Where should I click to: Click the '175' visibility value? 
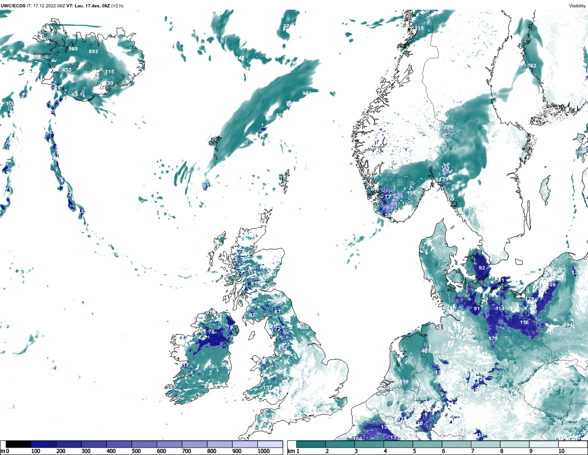pos(493,338)
